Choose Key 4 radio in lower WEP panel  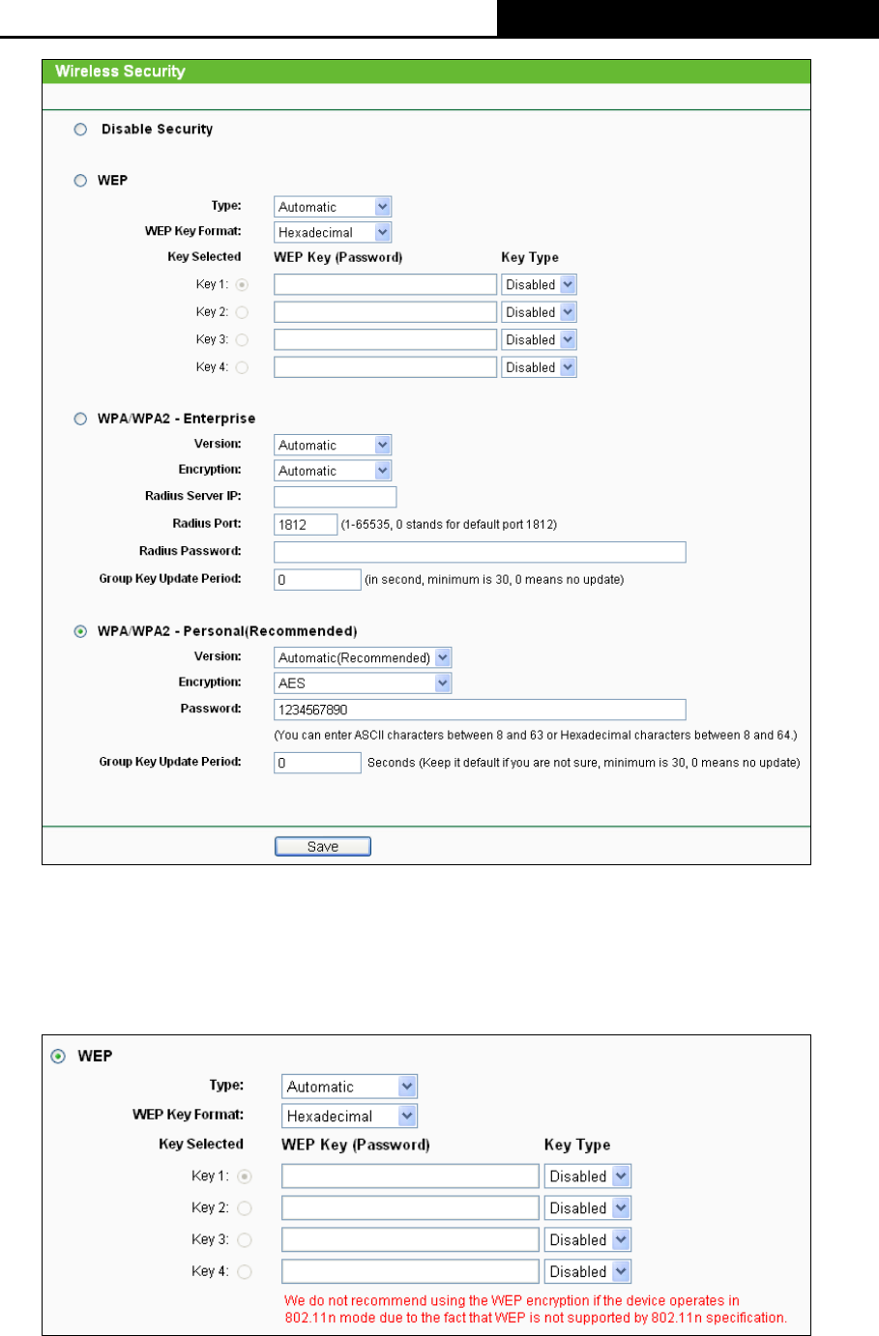tap(245, 1271)
